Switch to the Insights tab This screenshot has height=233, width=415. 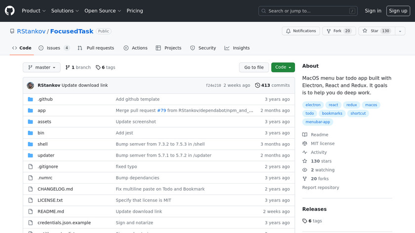pyautogui.click(x=237, y=48)
